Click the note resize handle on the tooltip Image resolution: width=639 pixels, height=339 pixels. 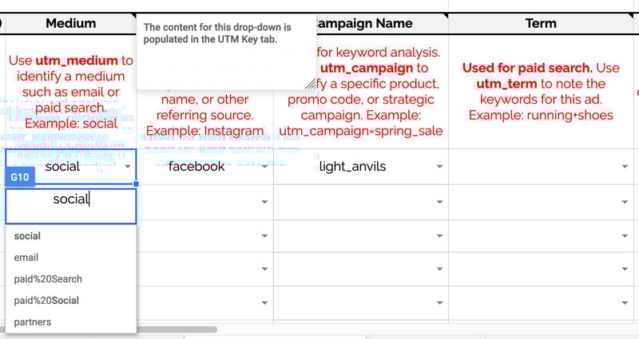[311, 84]
